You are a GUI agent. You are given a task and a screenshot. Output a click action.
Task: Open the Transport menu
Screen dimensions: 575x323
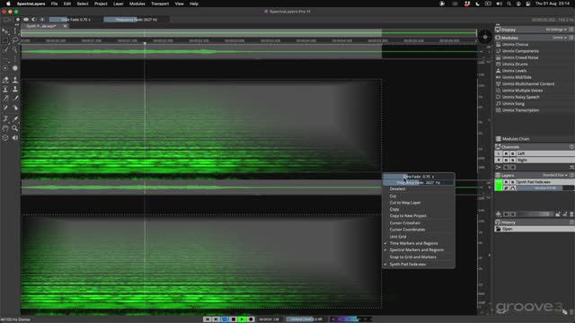pos(160,4)
